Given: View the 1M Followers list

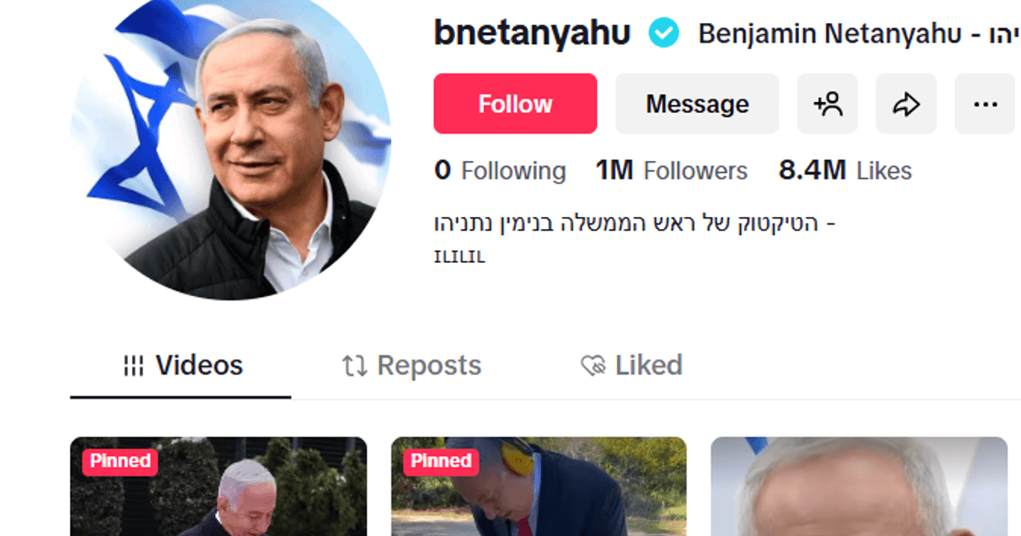Looking at the screenshot, I should [x=671, y=171].
